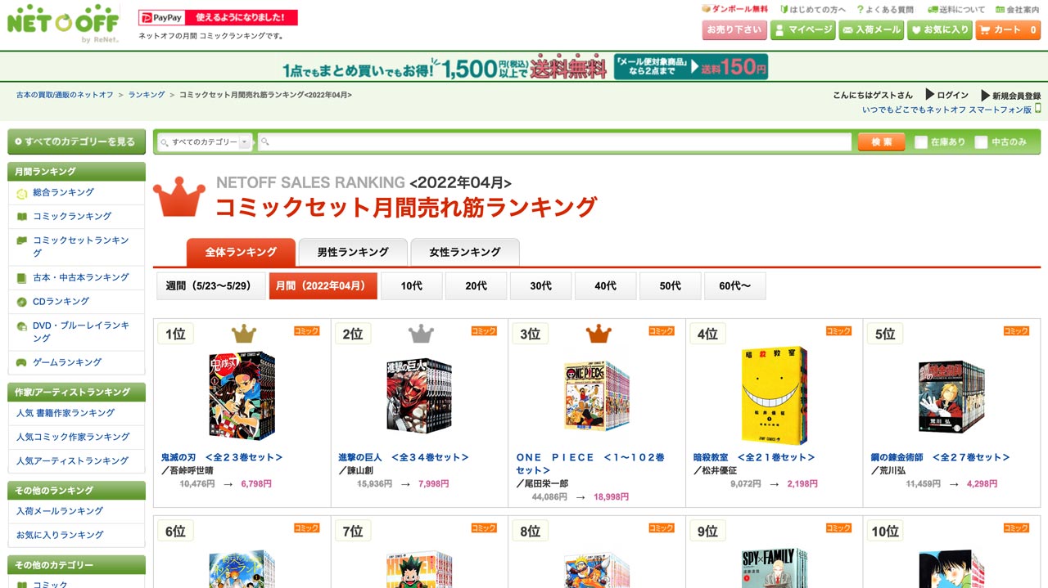Open 人気コミック作家ランキング
The image size is (1048, 588).
click(x=73, y=437)
